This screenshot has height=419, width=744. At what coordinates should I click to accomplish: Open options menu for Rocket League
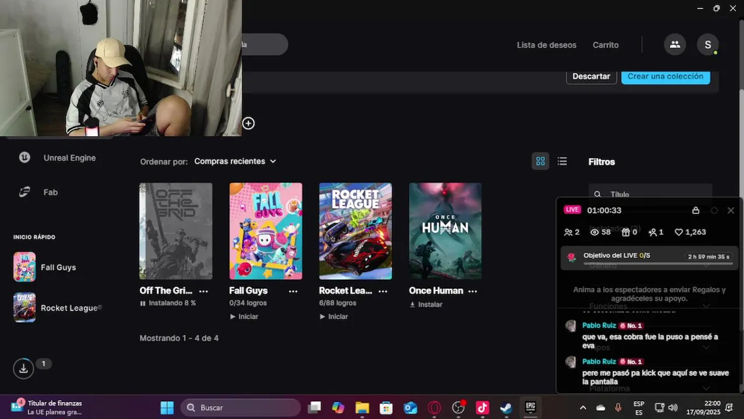pos(382,291)
